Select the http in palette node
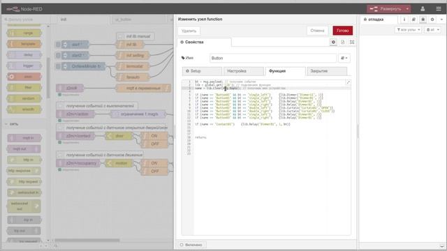 (x=24, y=160)
